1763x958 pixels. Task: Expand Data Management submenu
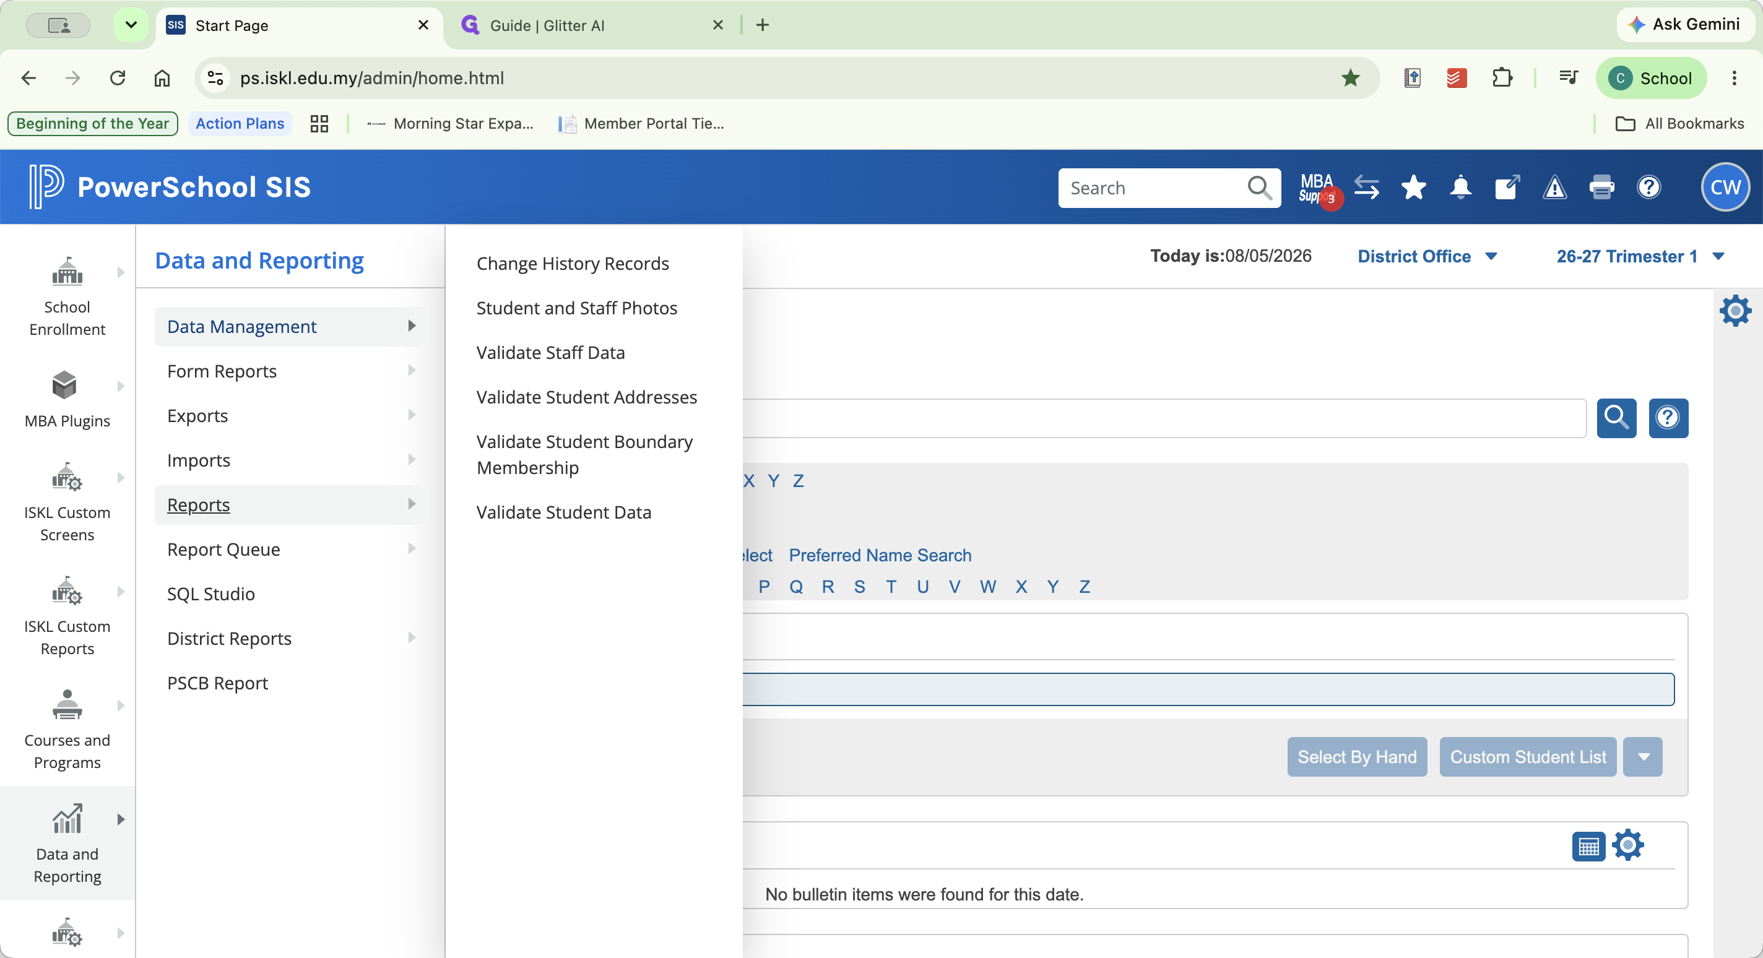click(290, 326)
